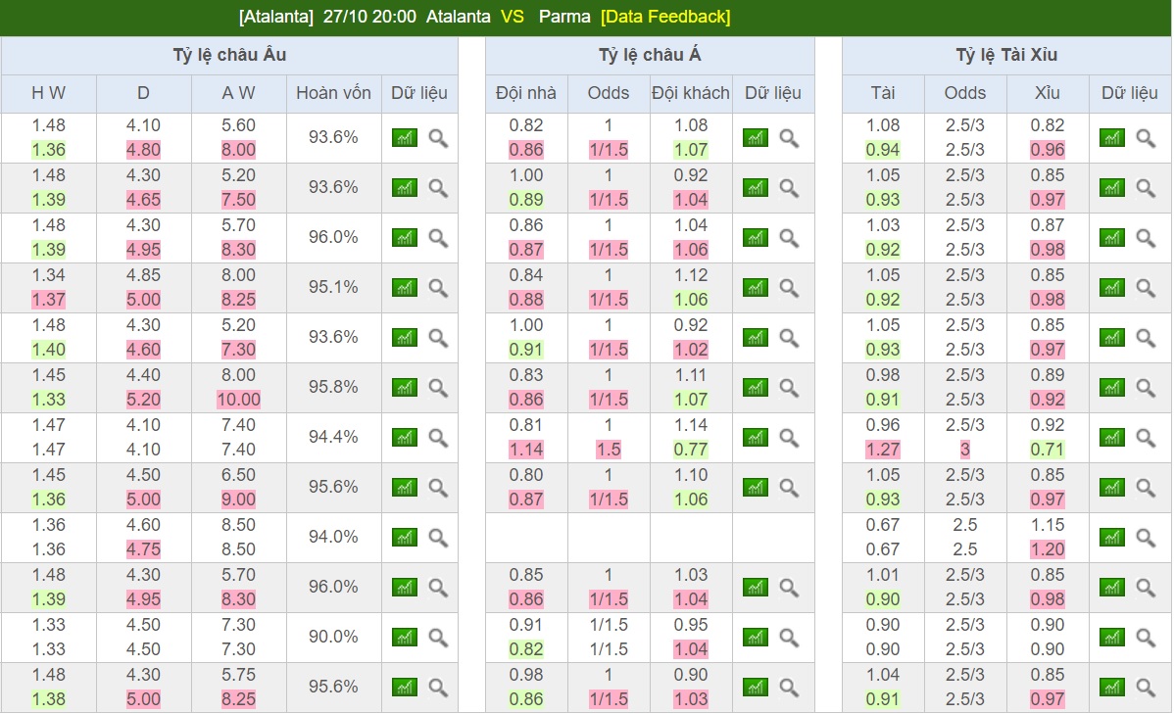Open the Atalanta team name before VS
The height and width of the screenshot is (714, 1174).
(x=459, y=17)
